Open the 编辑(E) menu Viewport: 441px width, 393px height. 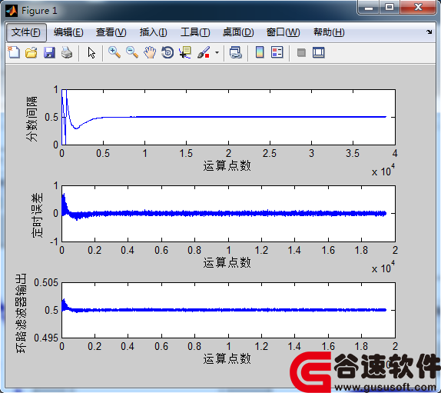[x=68, y=32]
